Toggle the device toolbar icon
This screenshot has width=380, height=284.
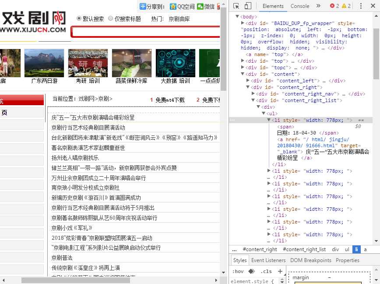(248, 6)
